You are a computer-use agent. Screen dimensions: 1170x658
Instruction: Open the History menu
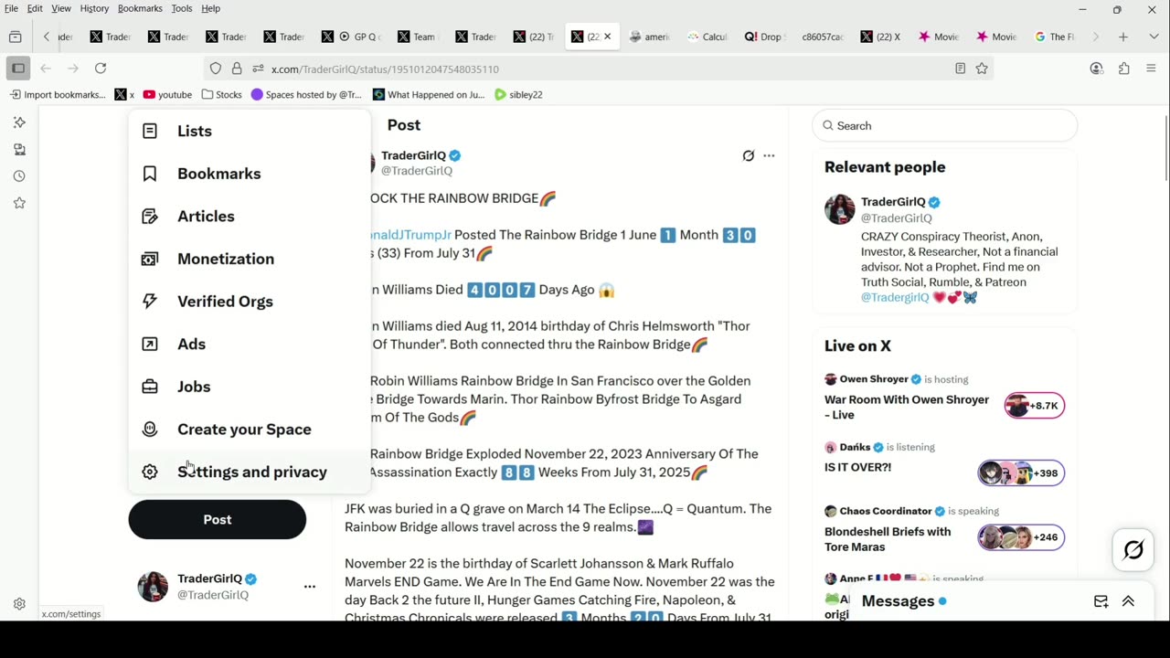click(x=94, y=8)
